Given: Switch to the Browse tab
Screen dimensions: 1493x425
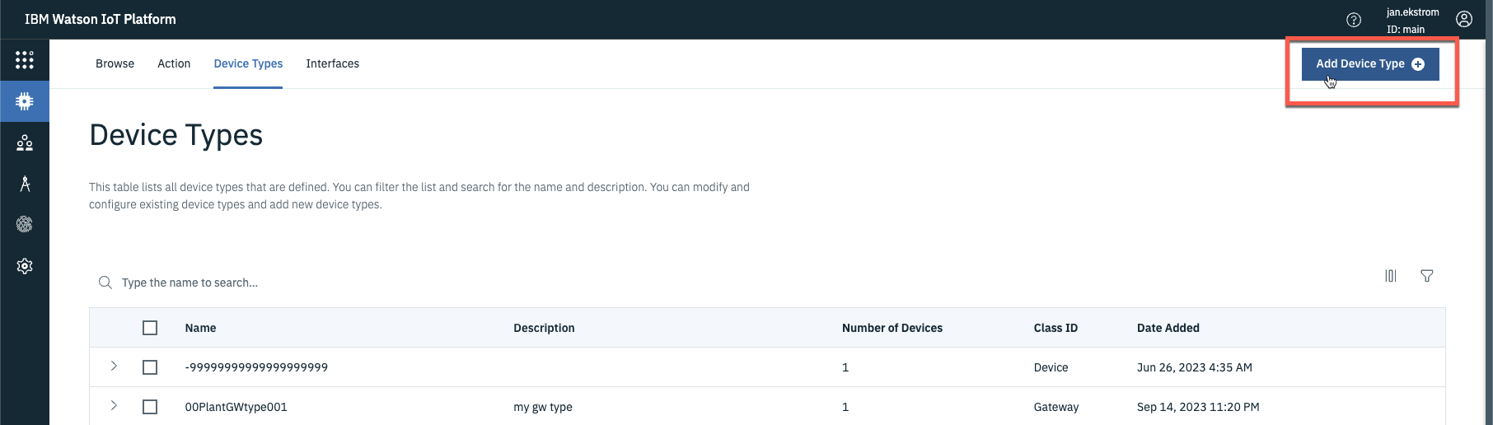Looking at the screenshot, I should click(115, 63).
